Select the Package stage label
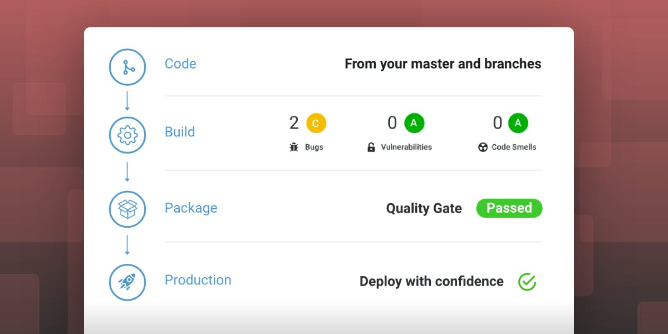The height and width of the screenshot is (334, 668). point(191,208)
